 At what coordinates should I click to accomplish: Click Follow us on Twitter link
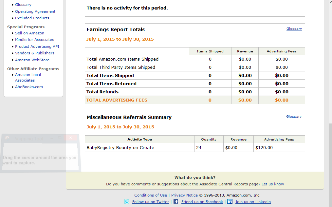[x=151, y=202]
